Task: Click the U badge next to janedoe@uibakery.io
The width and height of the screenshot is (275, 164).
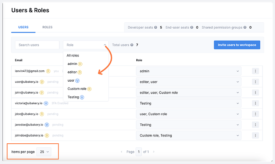Action: click(47, 125)
